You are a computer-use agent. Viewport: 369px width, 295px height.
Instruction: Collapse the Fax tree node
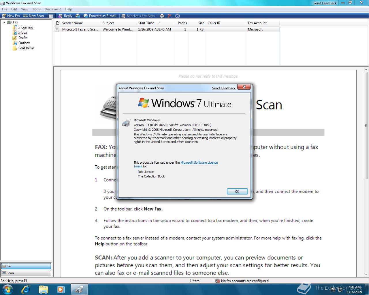click(x=4, y=22)
